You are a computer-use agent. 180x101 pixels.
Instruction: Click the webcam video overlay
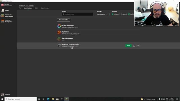coord(156,13)
